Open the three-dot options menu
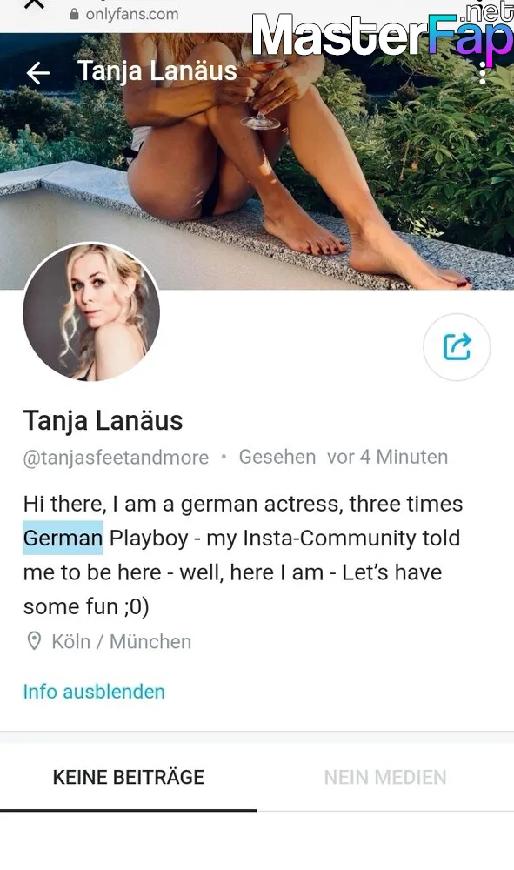This screenshot has width=514, height=870. (x=483, y=73)
